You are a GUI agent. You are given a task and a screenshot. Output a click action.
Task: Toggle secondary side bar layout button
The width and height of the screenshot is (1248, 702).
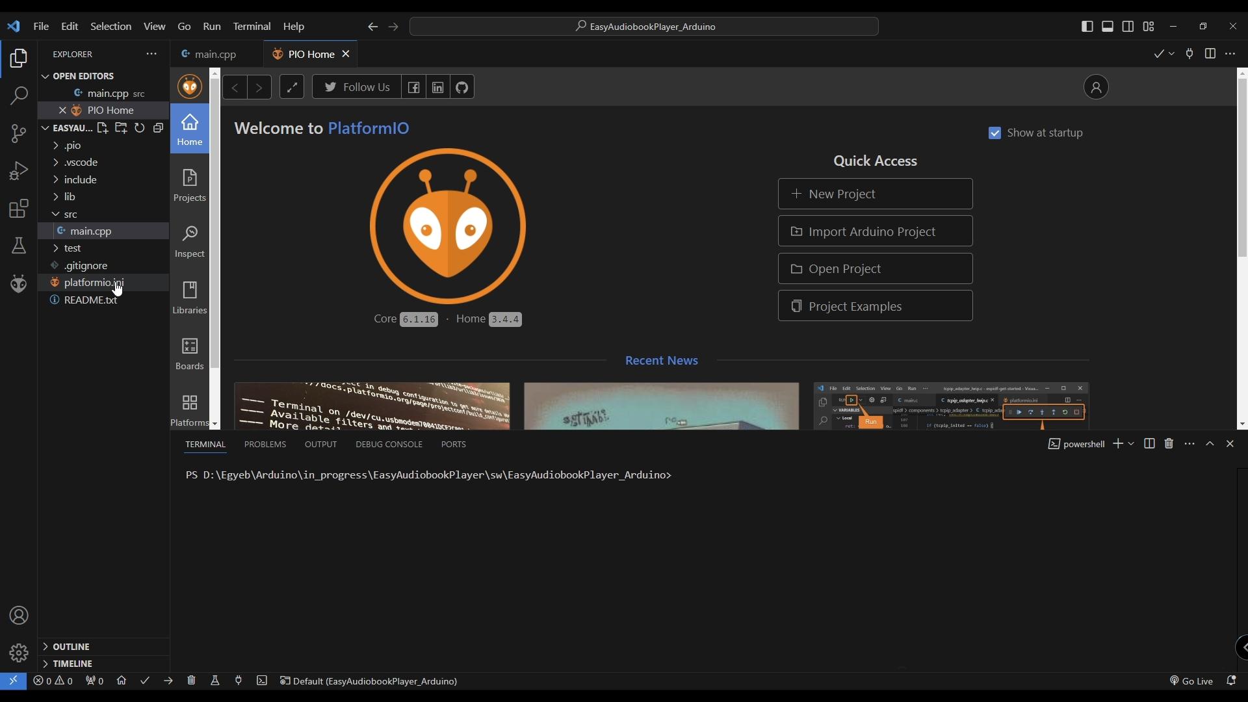tap(1128, 27)
